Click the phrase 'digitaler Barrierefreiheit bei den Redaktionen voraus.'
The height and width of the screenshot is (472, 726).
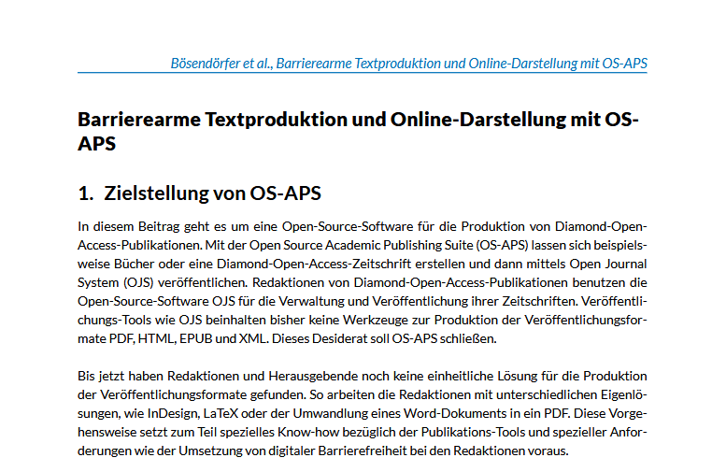[418, 451]
